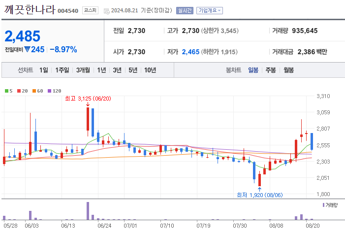Switch to 일봉 daily candle chart

point(253,70)
